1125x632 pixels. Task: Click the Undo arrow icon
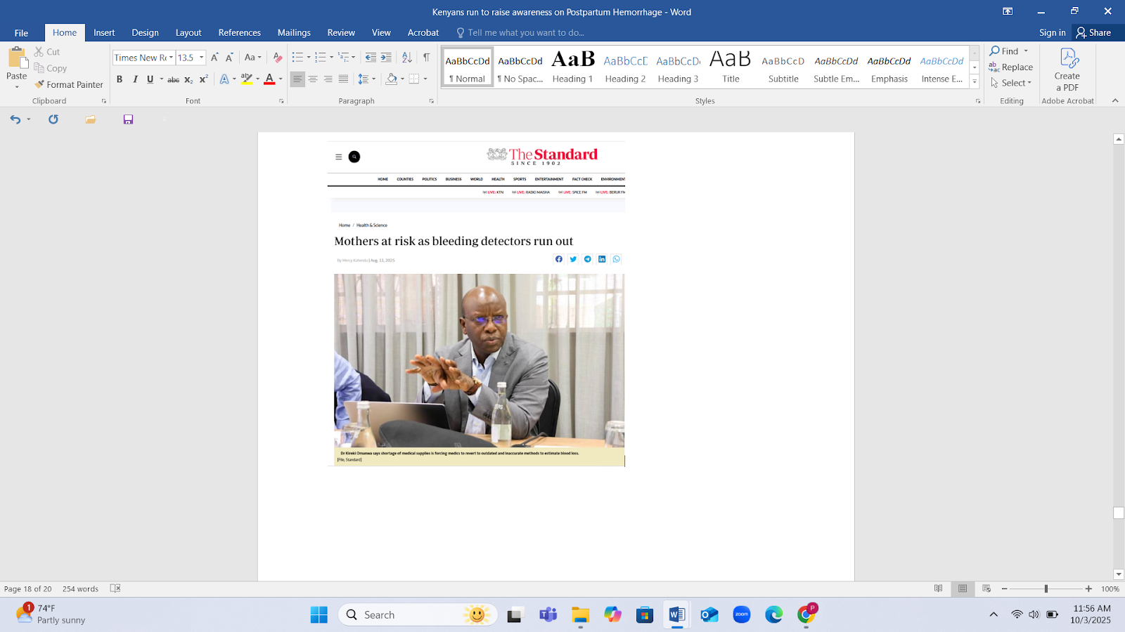[x=15, y=119]
